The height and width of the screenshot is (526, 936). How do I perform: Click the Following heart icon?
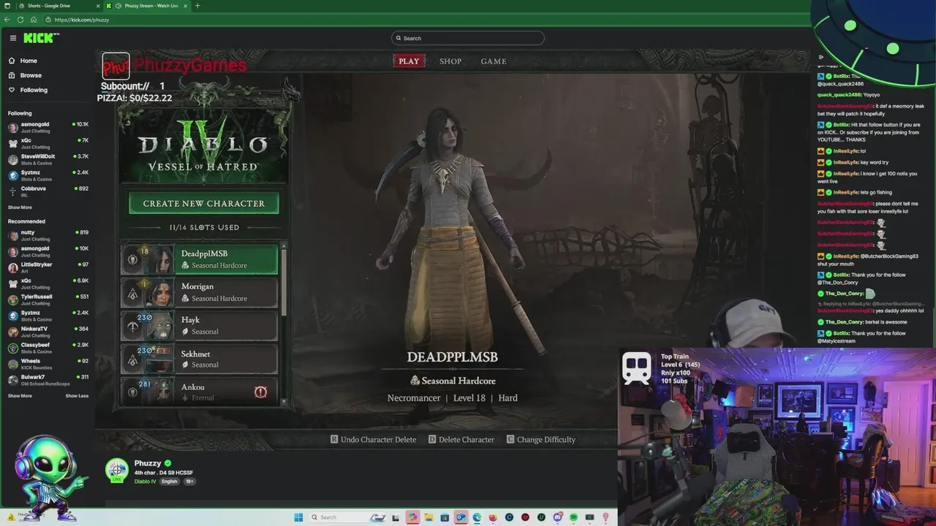coord(12,90)
